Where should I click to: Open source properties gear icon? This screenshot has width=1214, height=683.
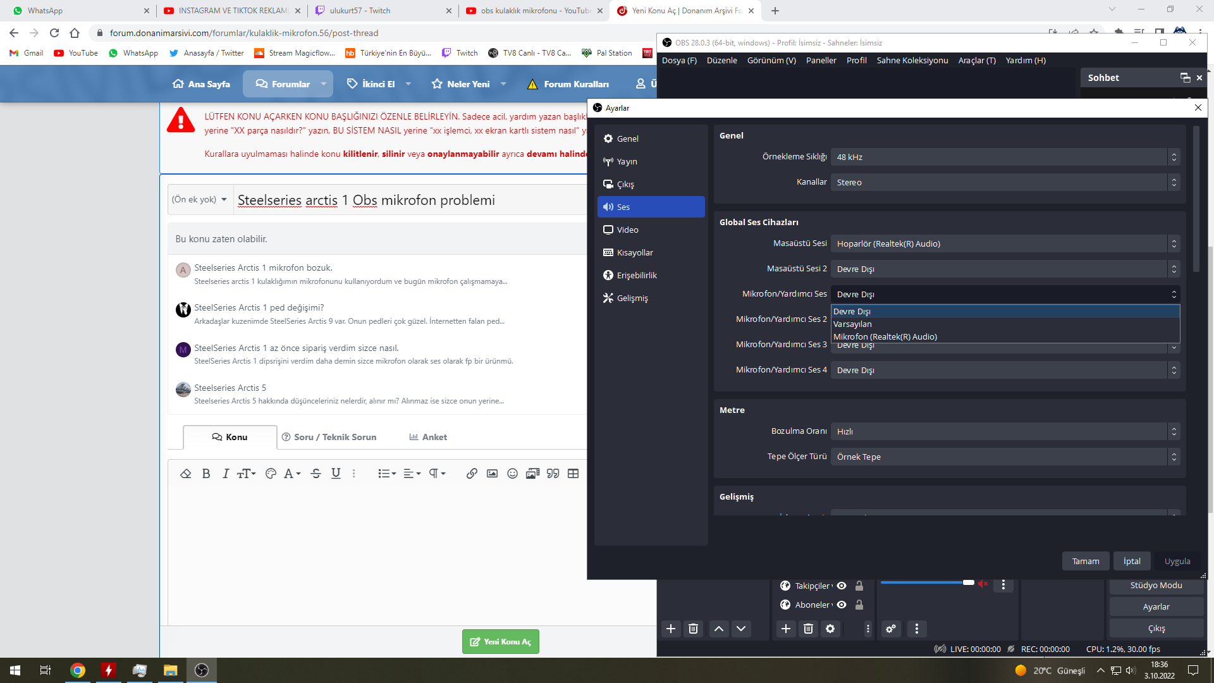coord(830,629)
